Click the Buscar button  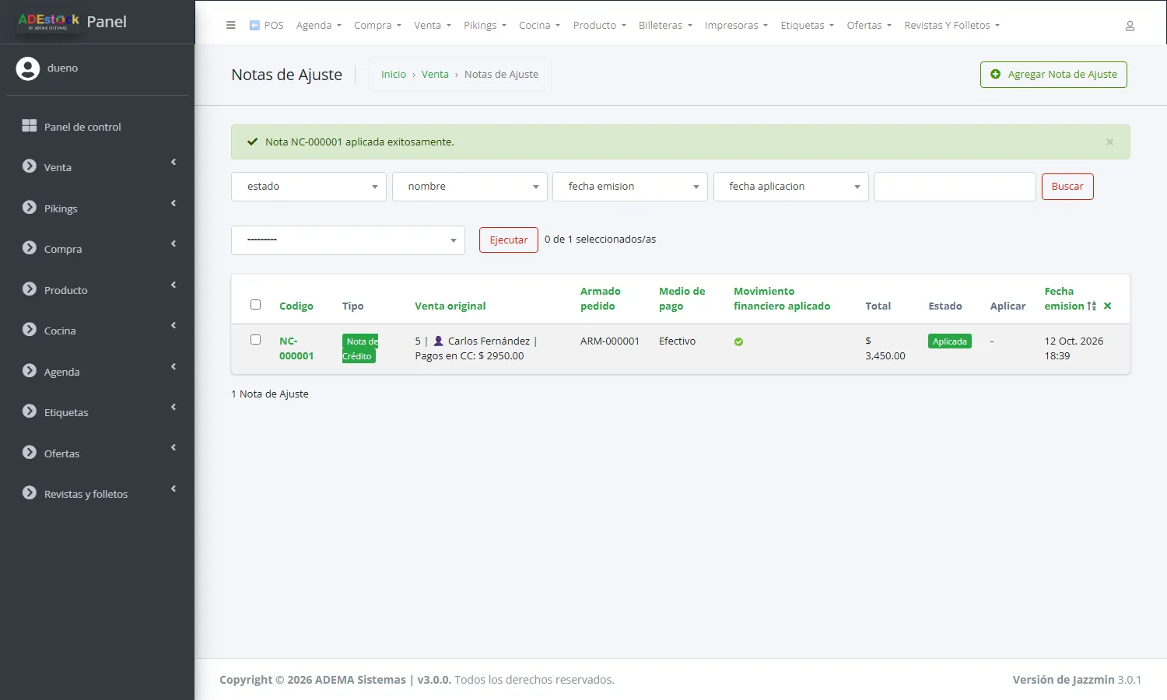click(x=1067, y=187)
